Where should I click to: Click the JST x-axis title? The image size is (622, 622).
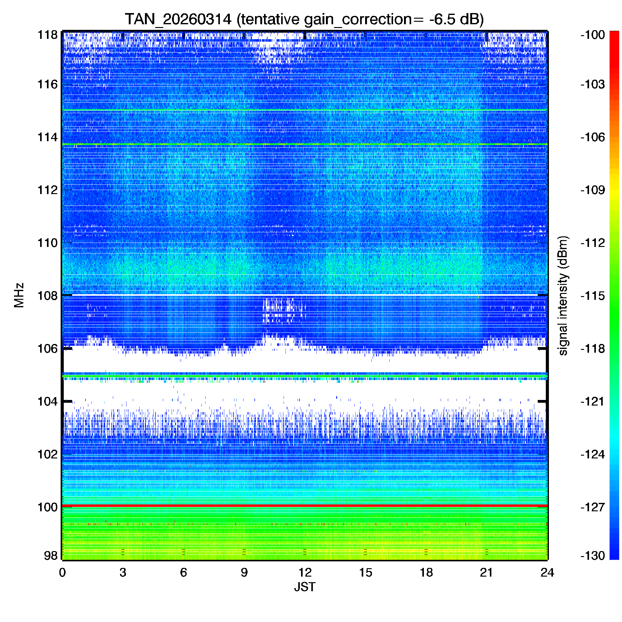pyautogui.click(x=304, y=587)
